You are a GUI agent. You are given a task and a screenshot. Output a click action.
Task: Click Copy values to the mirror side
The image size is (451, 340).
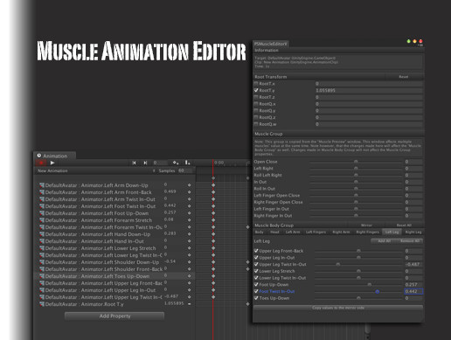[338, 308]
